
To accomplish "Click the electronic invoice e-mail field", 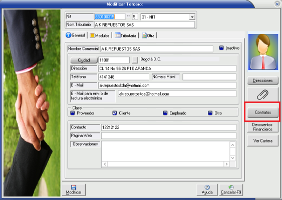I will point(177,94).
